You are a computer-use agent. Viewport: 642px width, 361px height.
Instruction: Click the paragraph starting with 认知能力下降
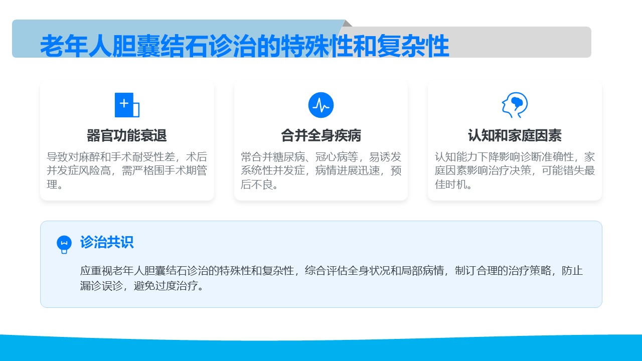(x=515, y=170)
